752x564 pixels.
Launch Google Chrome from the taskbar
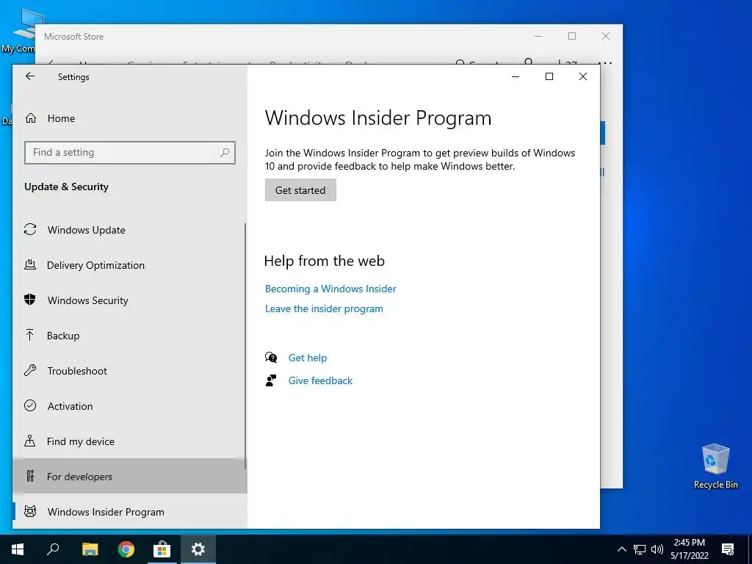pyautogui.click(x=126, y=549)
